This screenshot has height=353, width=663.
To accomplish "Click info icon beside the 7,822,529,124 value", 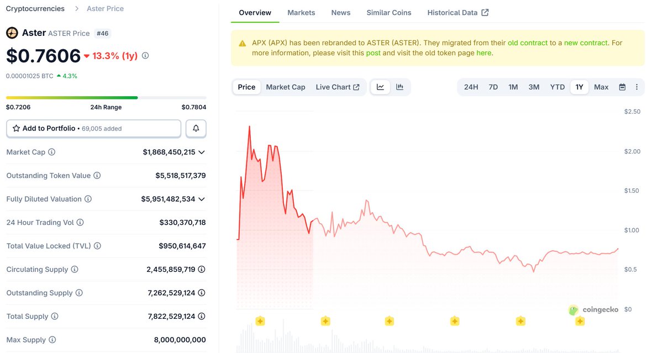I will (202, 317).
